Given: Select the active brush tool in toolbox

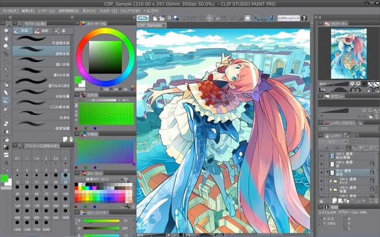Looking at the screenshot, I should [x=5, y=100].
